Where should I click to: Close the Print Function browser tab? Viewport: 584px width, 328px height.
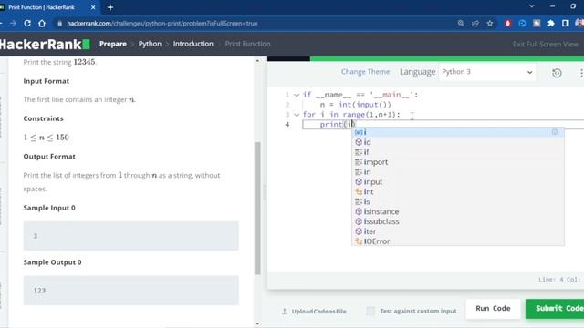click(93, 7)
